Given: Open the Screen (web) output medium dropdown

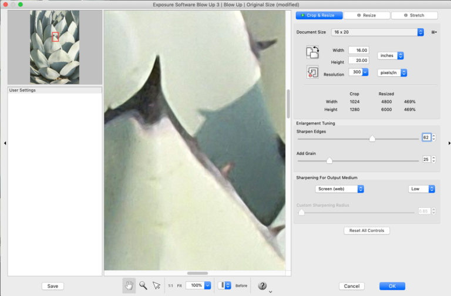Looking at the screenshot, I should (339, 189).
